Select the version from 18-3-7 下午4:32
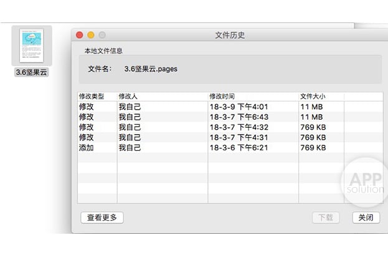Image resolution: width=388 pixels, height=255 pixels. (x=230, y=127)
